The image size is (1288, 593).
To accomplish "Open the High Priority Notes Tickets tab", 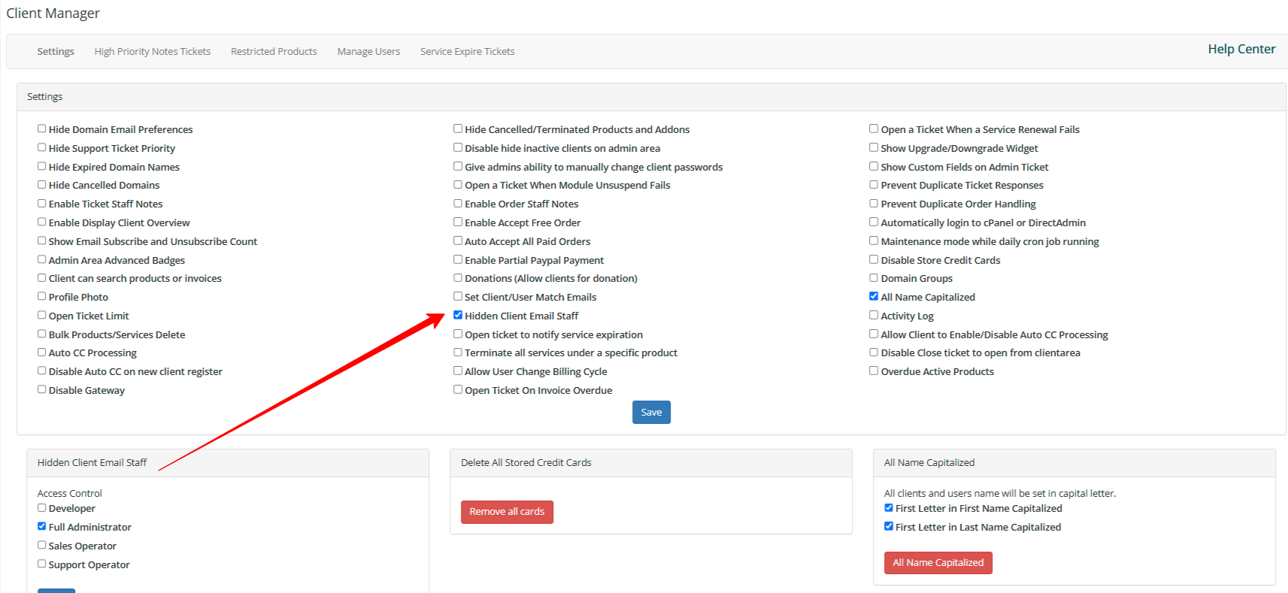I will coord(152,52).
